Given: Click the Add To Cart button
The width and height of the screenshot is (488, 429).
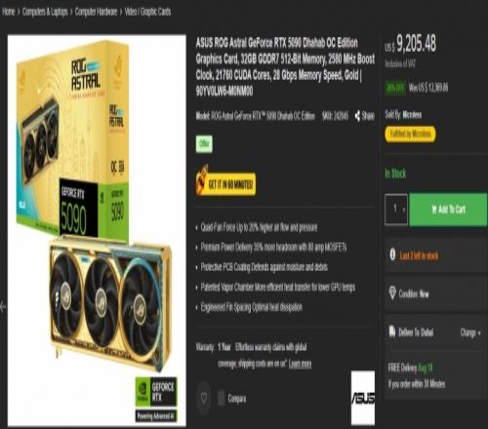Looking at the screenshot, I should tap(448, 210).
